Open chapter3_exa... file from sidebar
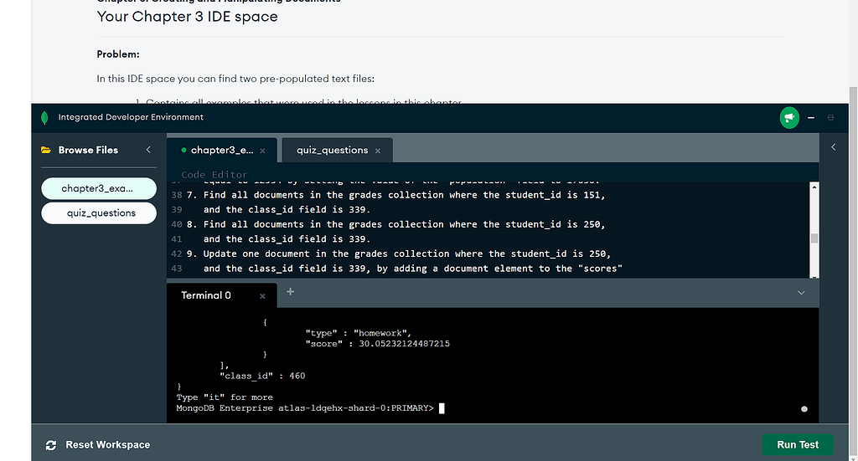Viewport: 858px width, 461px height. pyautogui.click(x=99, y=188)
